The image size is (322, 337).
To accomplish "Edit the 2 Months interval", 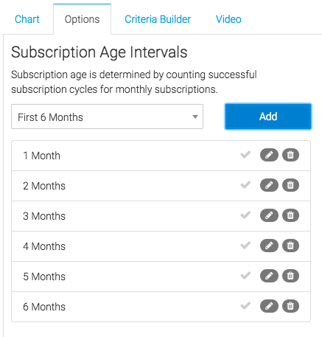I will pyautogui.click(x=269, y=185).
